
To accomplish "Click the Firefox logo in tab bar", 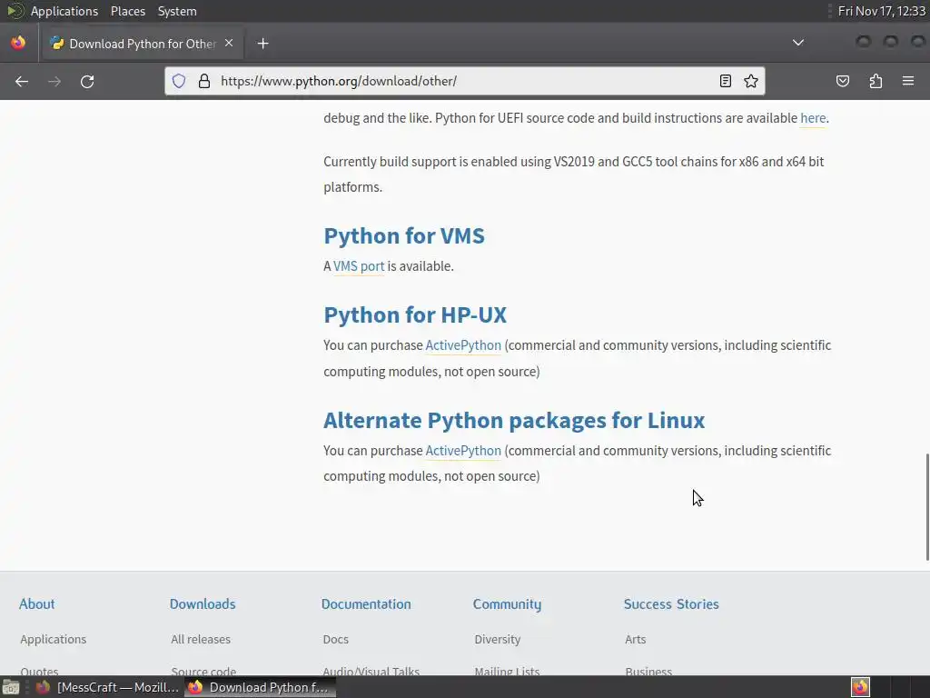I will (18, 43).
